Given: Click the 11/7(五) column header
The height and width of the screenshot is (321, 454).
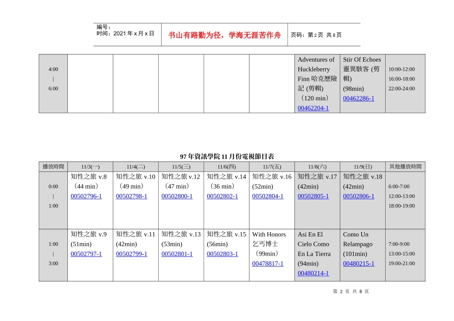Looking at the screenshot, I should coord(272,167).
